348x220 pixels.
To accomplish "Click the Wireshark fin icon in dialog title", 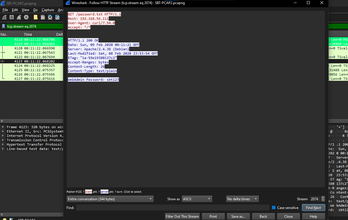I will (68, 3).
